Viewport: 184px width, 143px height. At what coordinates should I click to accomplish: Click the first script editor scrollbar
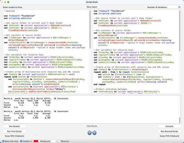[90, 29]
